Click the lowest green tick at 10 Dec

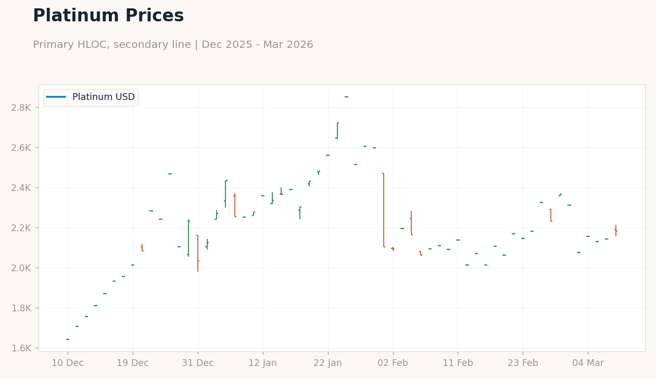coord(68,339)
